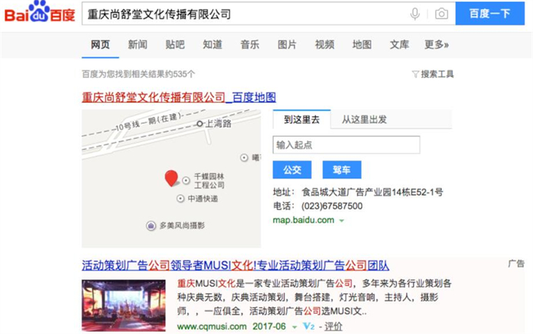Click 10号线一期(在建) label on map

149,122
